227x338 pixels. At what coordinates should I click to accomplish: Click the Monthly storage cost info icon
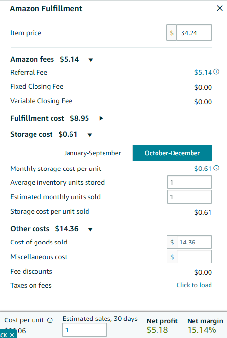(216, 168)
